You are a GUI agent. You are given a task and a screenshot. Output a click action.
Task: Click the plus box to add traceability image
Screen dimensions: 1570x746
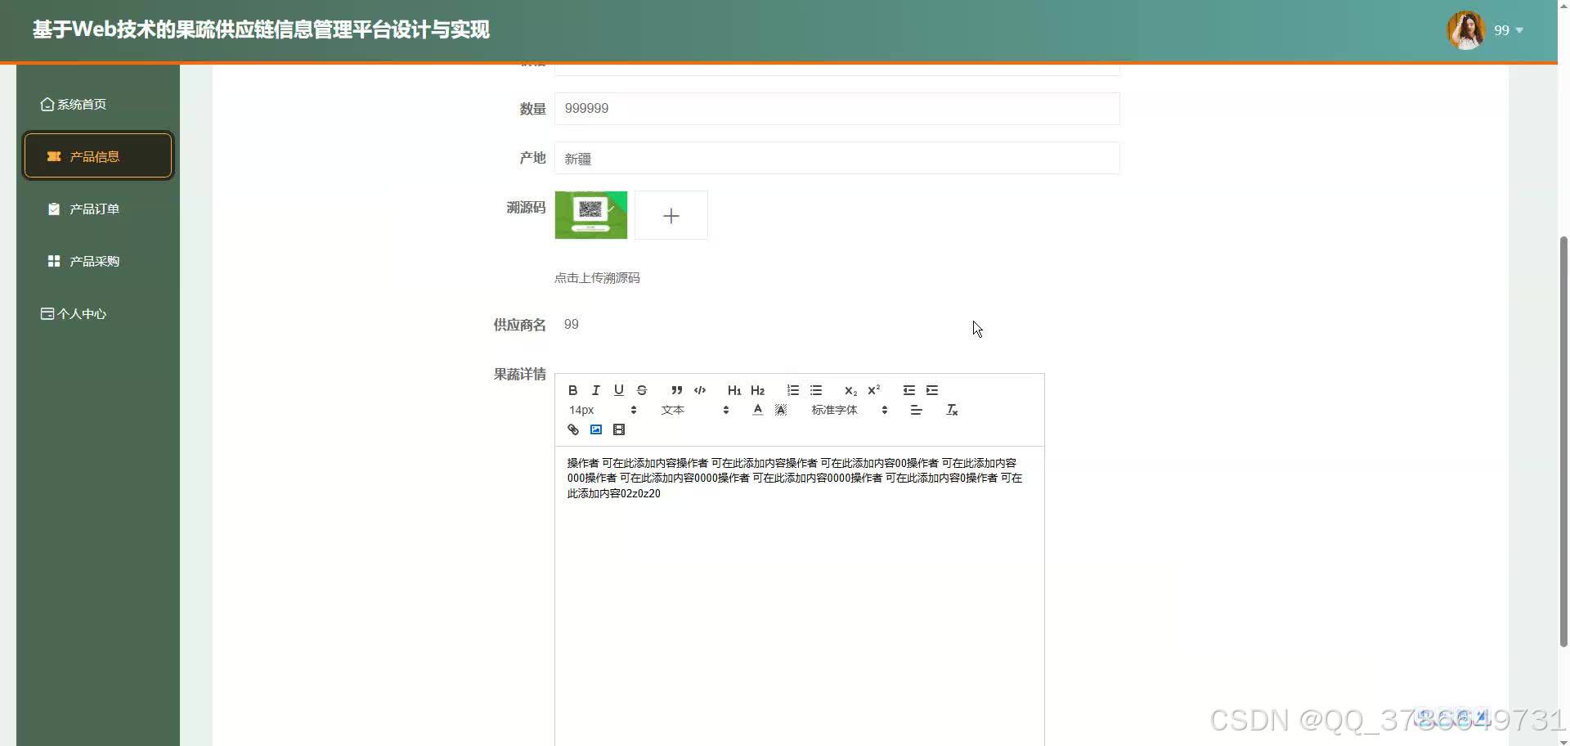coord(671,215)
